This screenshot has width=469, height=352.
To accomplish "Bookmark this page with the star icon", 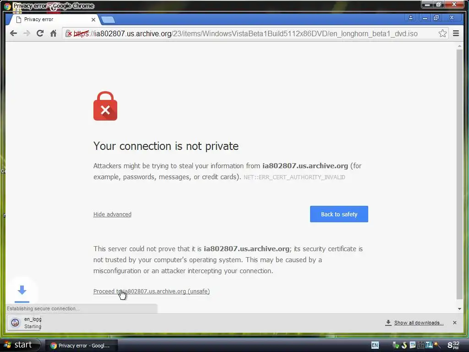I will [442, 33].
